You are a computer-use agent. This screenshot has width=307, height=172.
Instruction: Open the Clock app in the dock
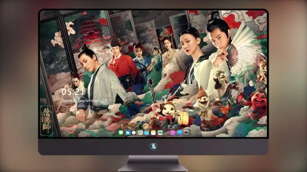click(x=134, y=133)
